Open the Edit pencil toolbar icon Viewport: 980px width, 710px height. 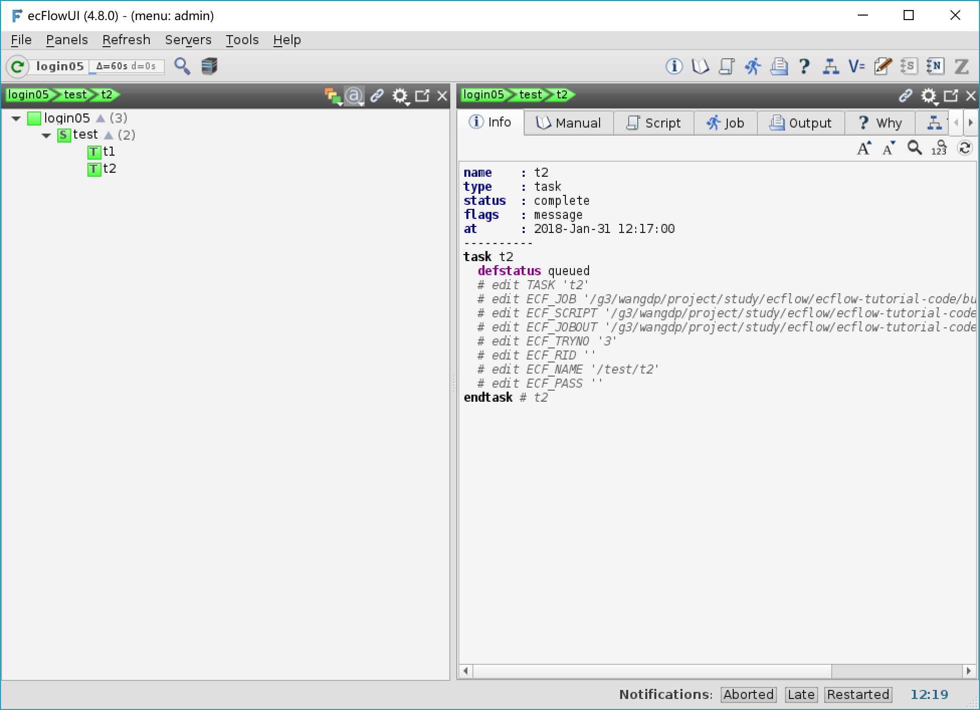883,66
